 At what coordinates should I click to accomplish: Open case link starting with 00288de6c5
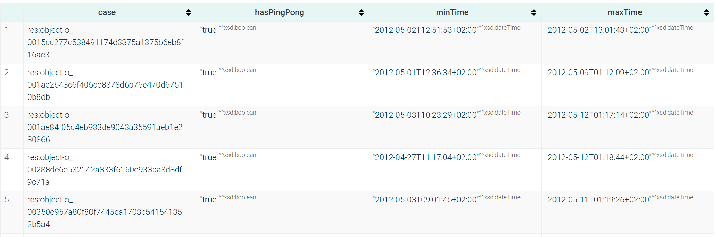click(x=105, y=170)
